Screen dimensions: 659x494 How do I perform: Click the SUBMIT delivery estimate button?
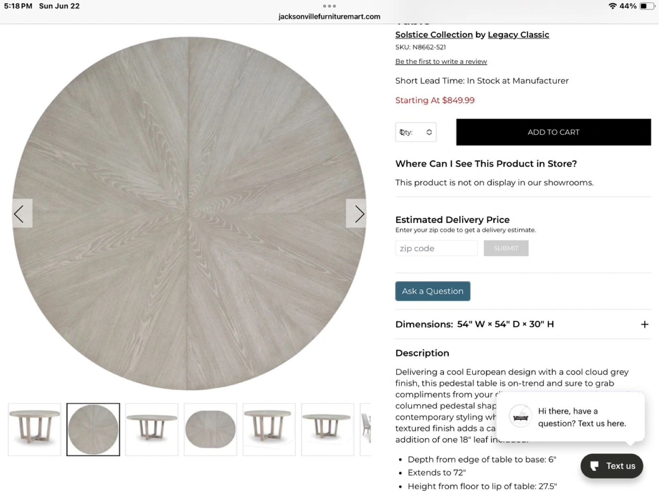click(506, 248)
